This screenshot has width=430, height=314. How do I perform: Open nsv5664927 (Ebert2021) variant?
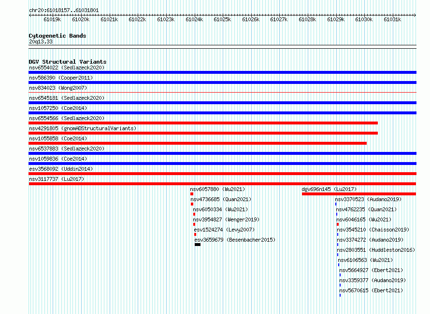tap(371, 270)
